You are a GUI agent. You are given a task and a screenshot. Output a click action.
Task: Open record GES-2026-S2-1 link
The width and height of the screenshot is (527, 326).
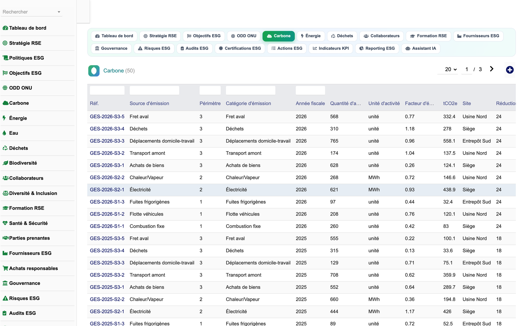[107, 190]
